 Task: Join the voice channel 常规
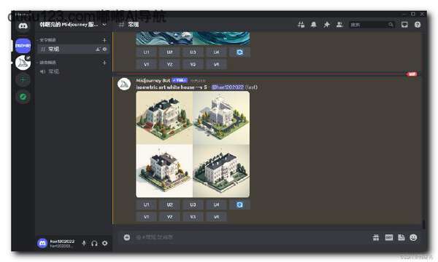[73, 71]
